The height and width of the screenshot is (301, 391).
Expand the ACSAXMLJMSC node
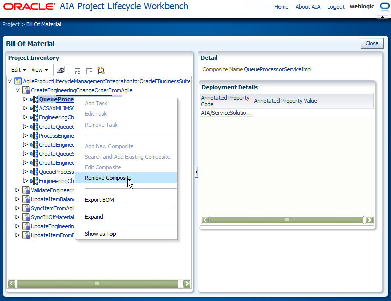click(x=25, y=108)
